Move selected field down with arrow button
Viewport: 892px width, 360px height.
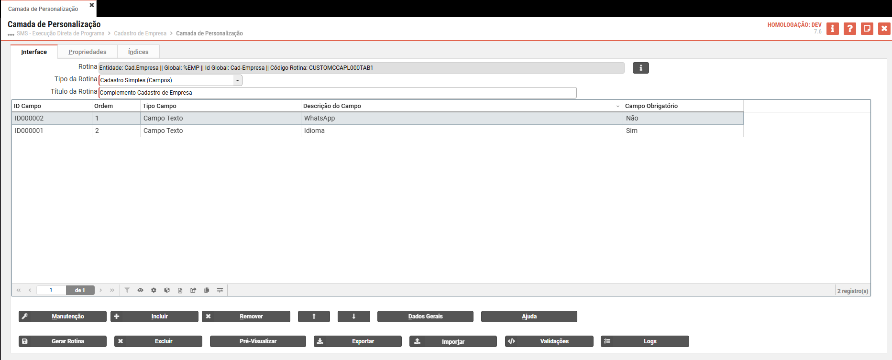click(353, 316)
